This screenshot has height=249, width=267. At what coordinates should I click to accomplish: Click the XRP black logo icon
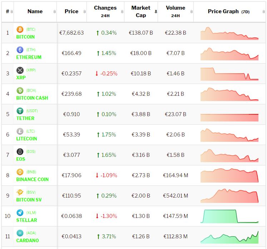click(20, 70)
